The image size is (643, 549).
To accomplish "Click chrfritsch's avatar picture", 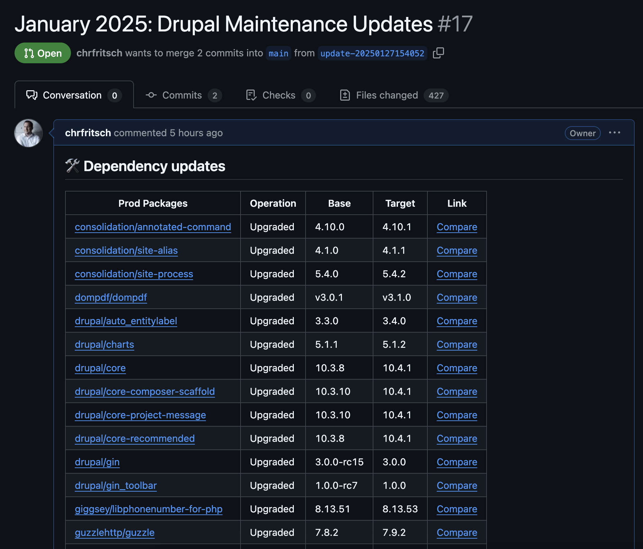I will pyautogui.click(x=28, y=133).
